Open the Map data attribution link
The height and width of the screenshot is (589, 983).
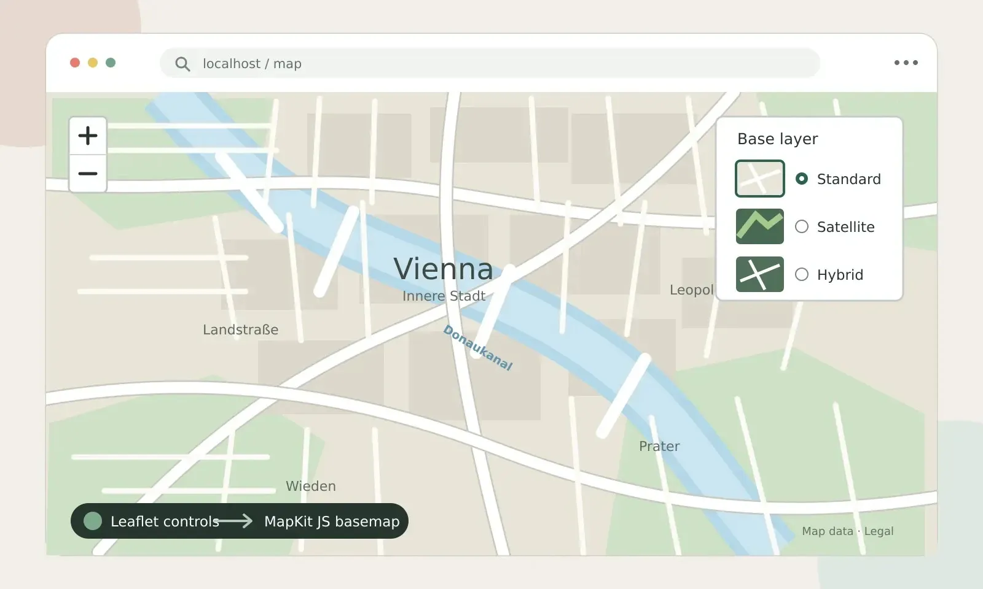click(x=827, y=531)
